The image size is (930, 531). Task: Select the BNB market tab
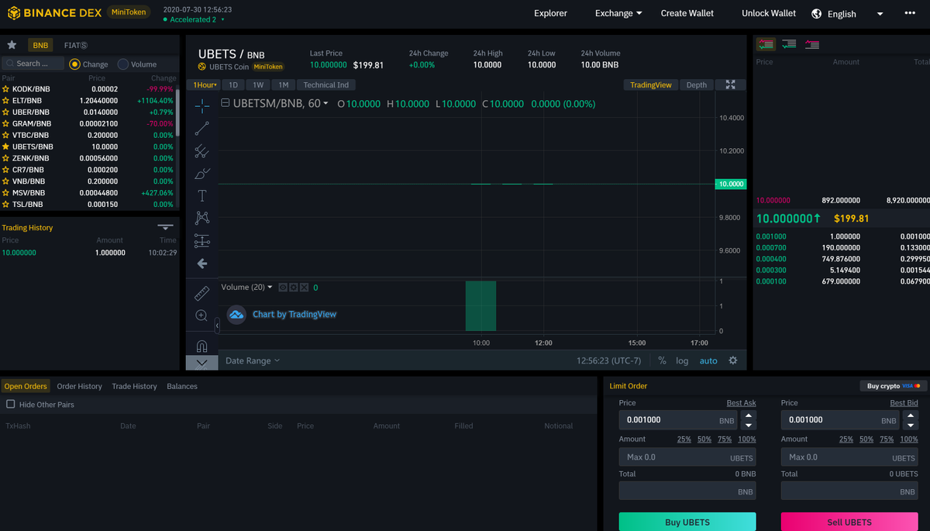[x=40, y=45]
